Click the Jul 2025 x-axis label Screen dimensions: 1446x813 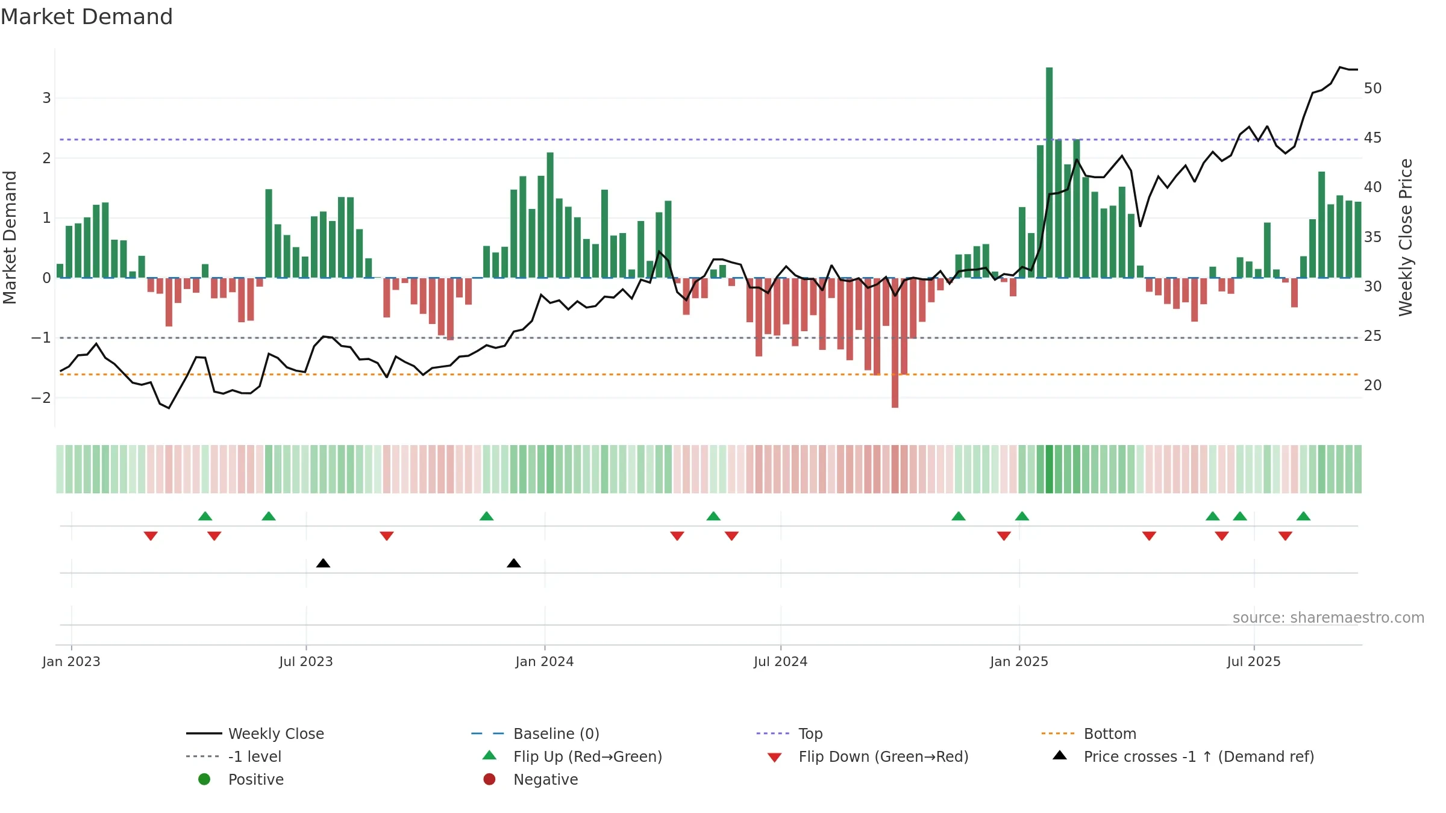(x=1254, y=661)
